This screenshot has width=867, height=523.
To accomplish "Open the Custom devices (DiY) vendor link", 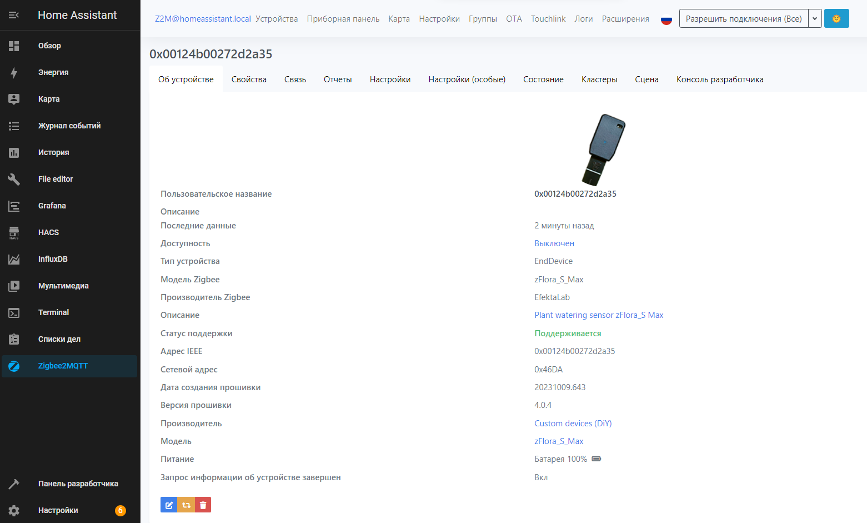I will tap(573, 424).
